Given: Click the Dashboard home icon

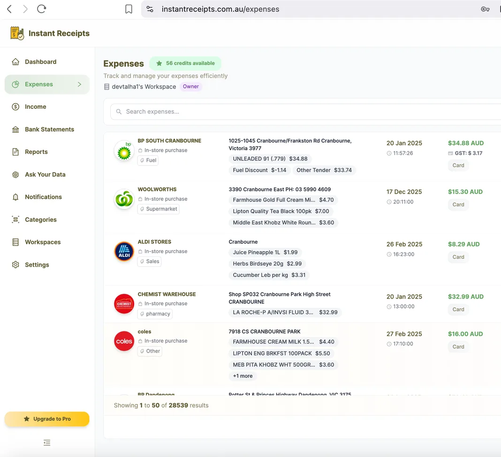Looking at the screenshot, I should coord(15,61).
